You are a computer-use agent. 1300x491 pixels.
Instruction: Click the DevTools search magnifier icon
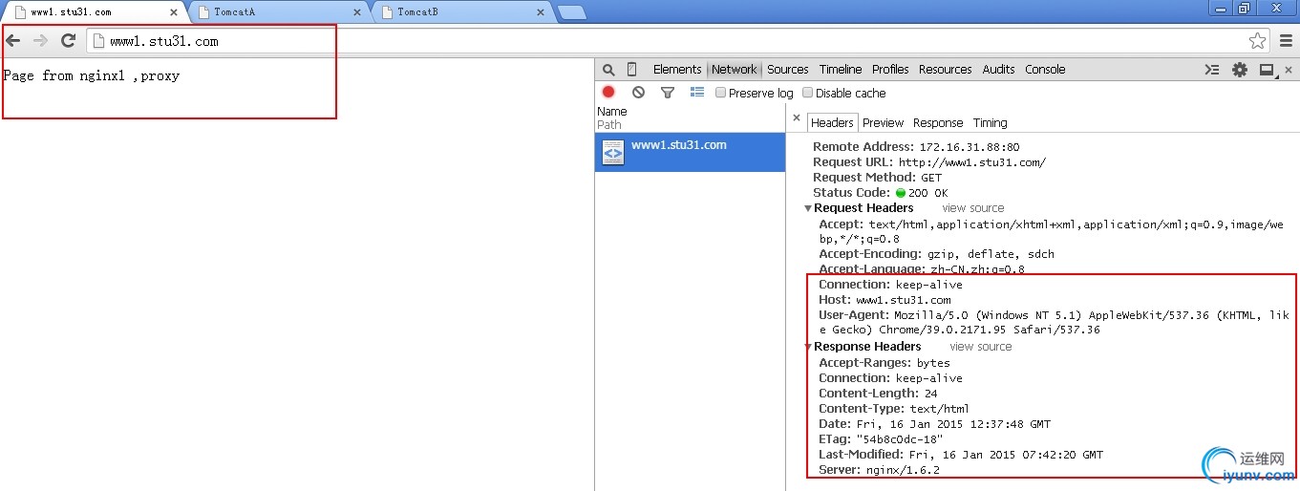pyautogui.click(x=608, y=70)
